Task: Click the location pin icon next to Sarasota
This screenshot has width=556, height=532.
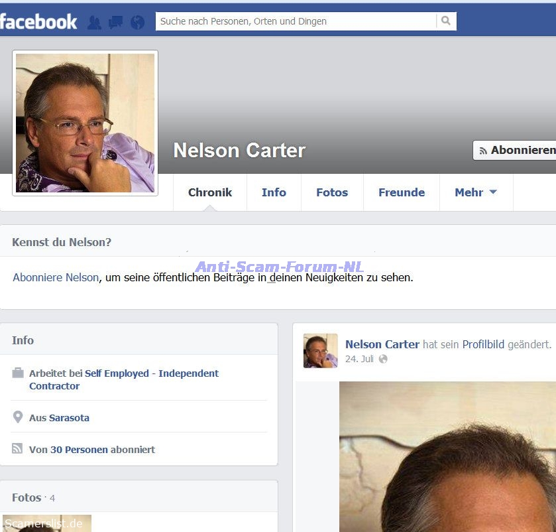Action: pyautogui.click(x=18, y=418)
